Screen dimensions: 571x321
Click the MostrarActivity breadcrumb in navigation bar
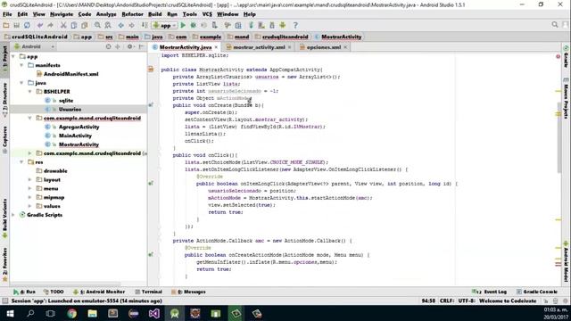pos(338,37)
